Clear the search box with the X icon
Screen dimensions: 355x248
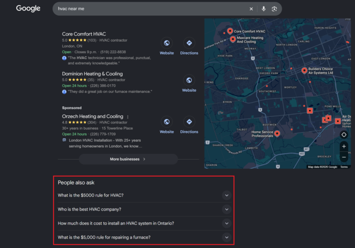[x=251, y=9]
